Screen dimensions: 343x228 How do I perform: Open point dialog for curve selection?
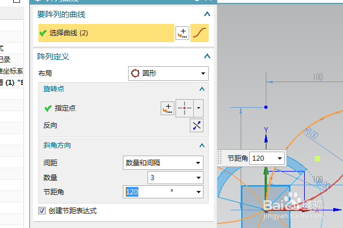[182, 33]
